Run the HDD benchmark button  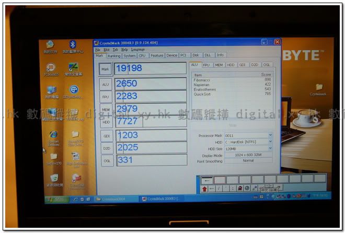[106, 122]
